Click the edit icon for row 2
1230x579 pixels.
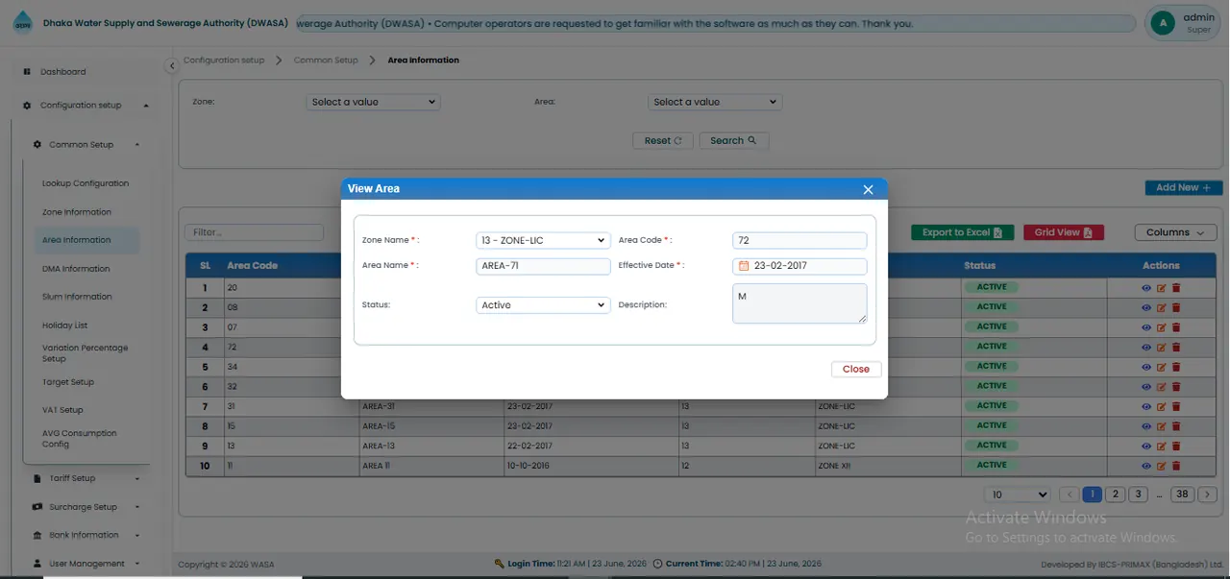[1161, 307]
